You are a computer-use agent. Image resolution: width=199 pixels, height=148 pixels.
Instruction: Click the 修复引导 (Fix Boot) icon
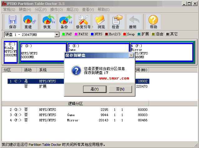click(83, 22)
